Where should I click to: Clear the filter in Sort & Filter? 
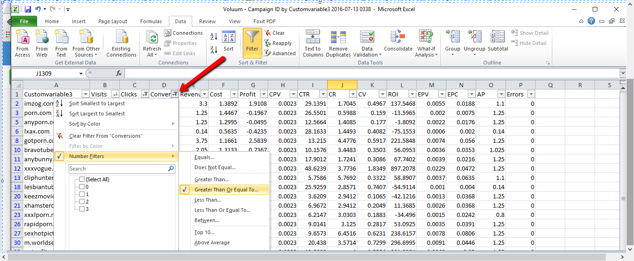(x=275, y=33)
